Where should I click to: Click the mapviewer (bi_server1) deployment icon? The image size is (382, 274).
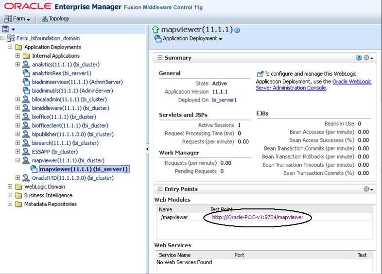point(34,169)
